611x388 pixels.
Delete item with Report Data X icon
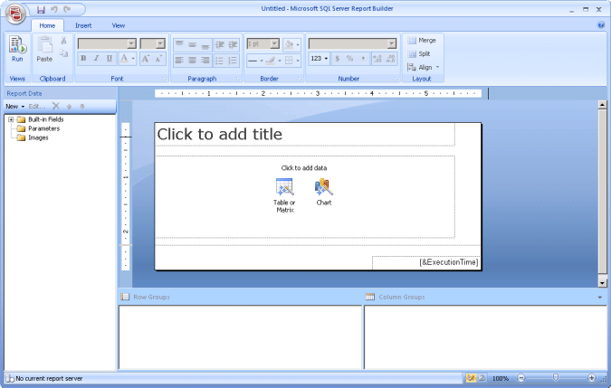coord(56,106)
